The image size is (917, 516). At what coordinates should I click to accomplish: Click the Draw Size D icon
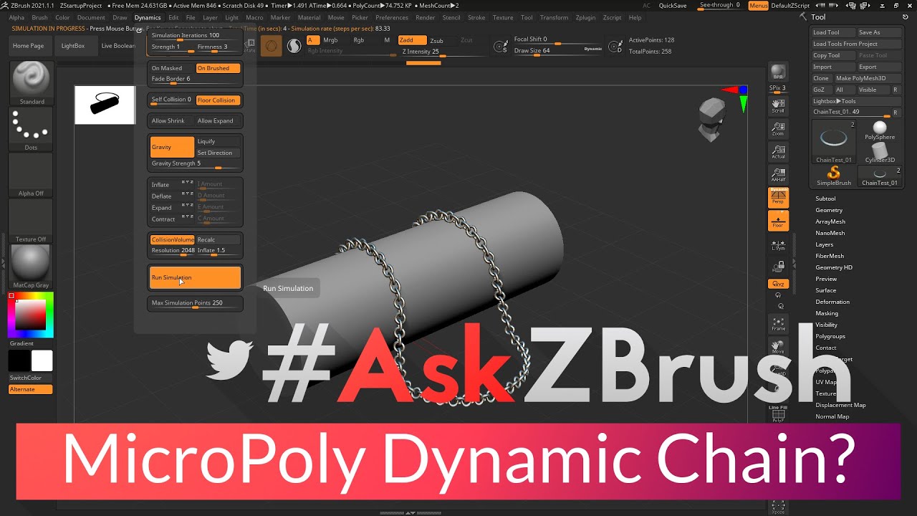tap(615, 47)
